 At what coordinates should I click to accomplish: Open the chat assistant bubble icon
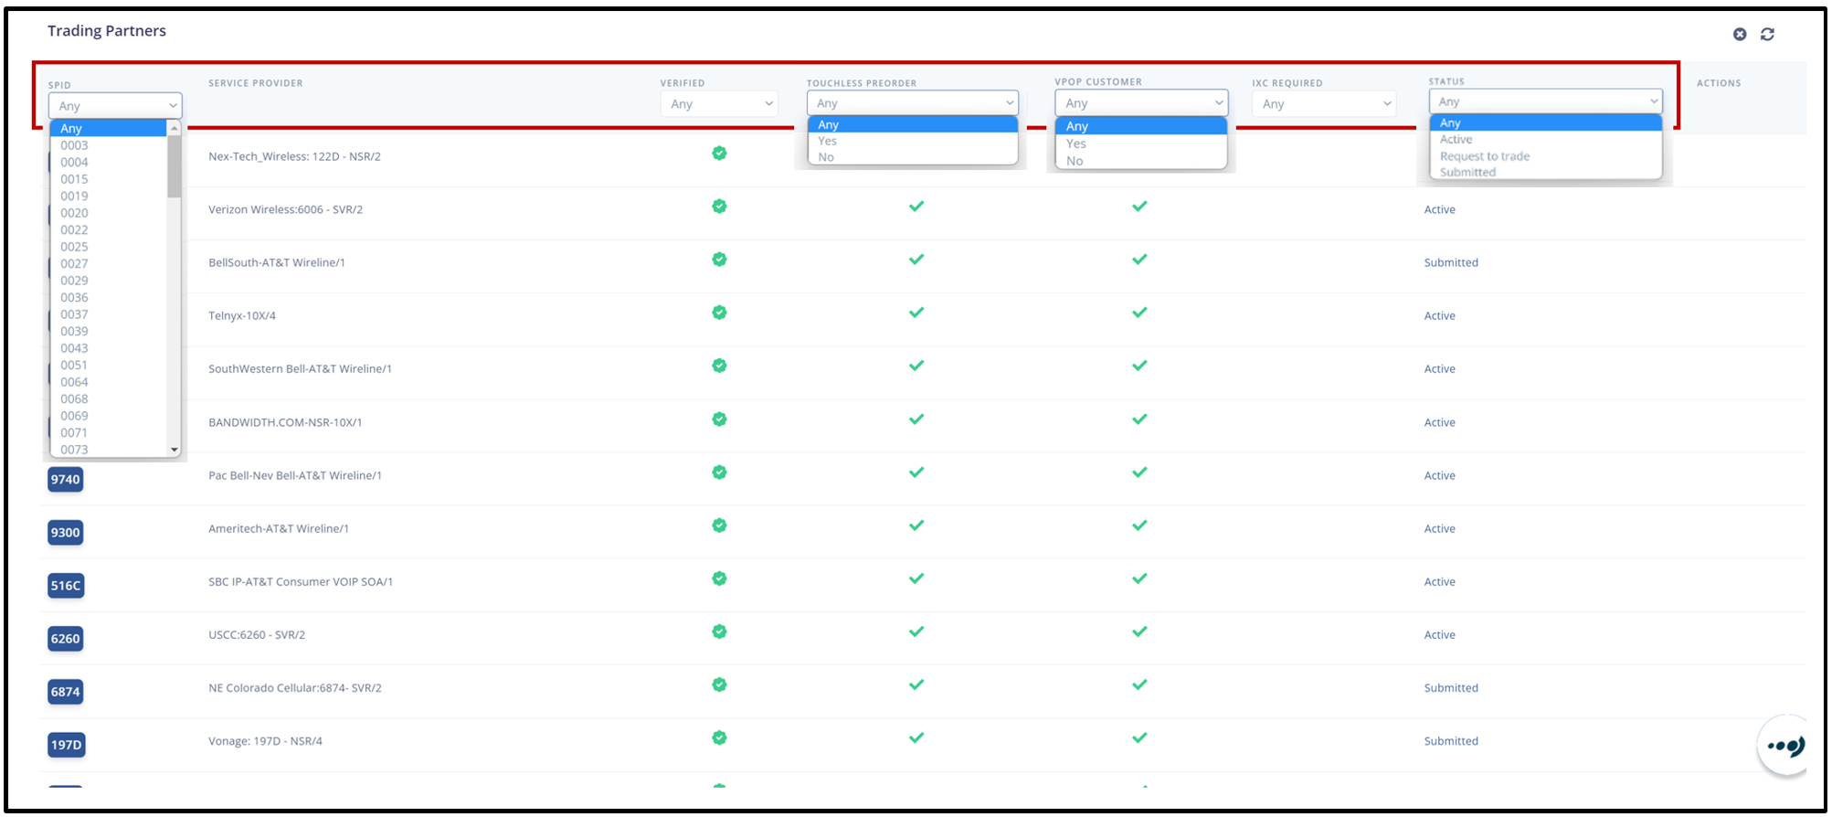pyautogui.click(x=1784, y=746)
